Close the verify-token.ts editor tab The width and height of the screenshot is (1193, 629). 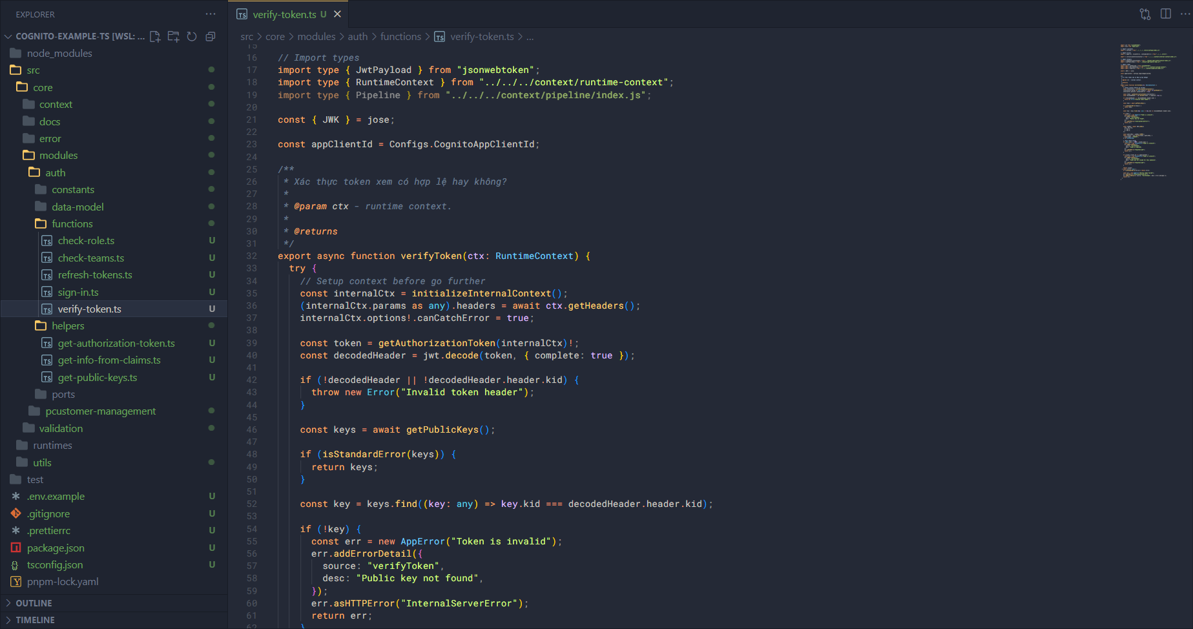(337, 14)
